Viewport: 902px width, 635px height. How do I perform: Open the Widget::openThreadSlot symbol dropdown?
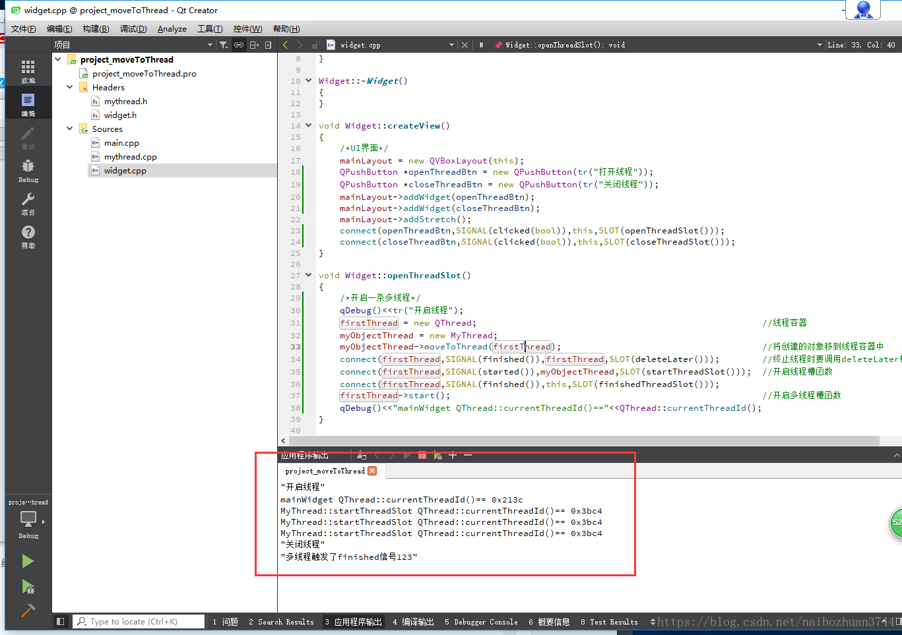820,45
